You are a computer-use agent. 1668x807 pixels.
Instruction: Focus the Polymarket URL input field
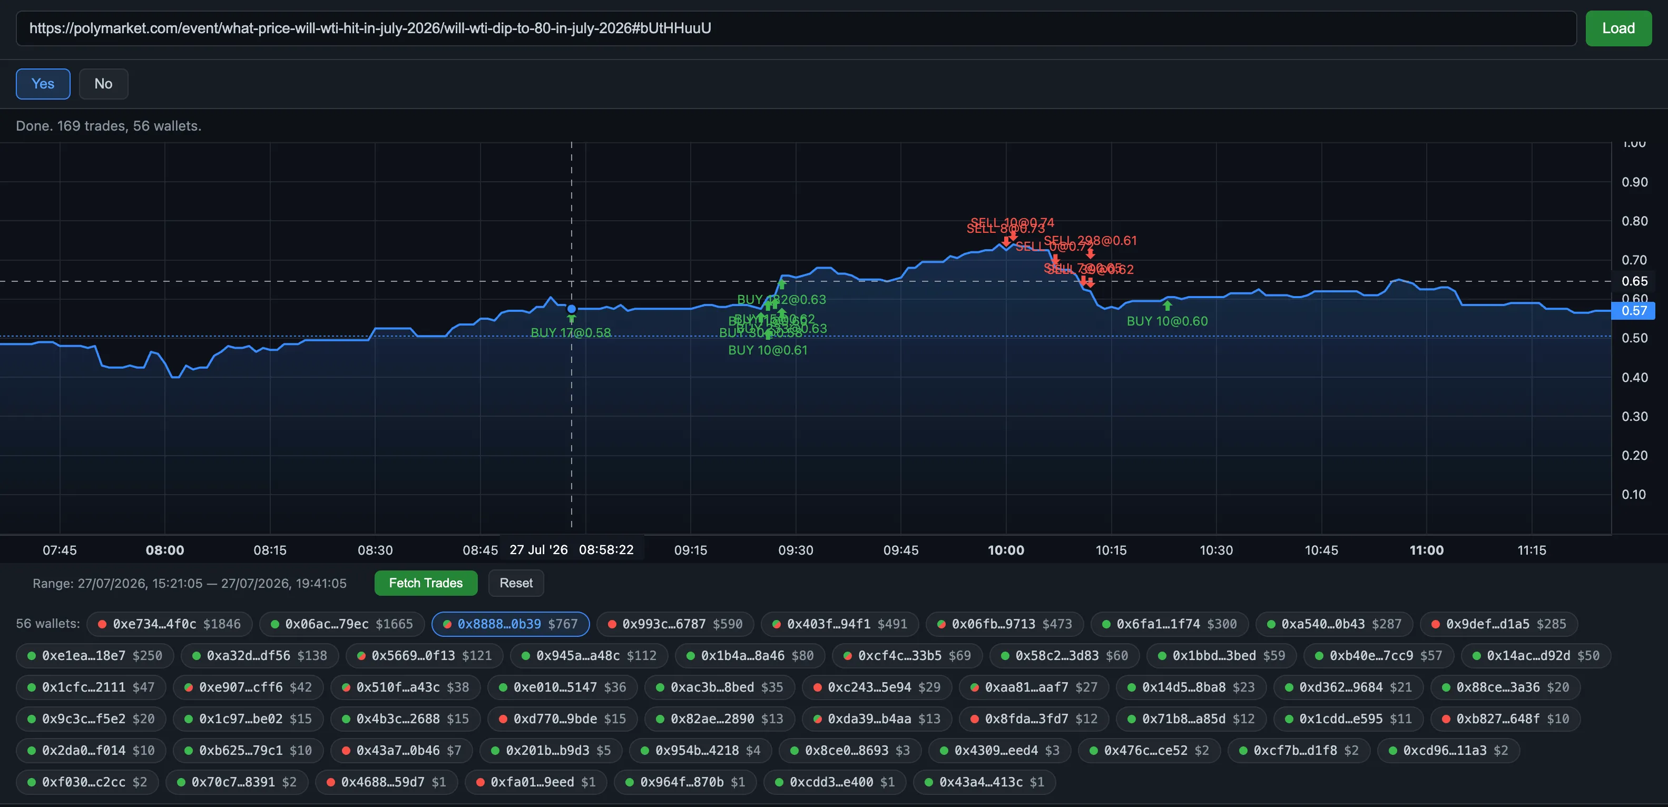[796, 28]
